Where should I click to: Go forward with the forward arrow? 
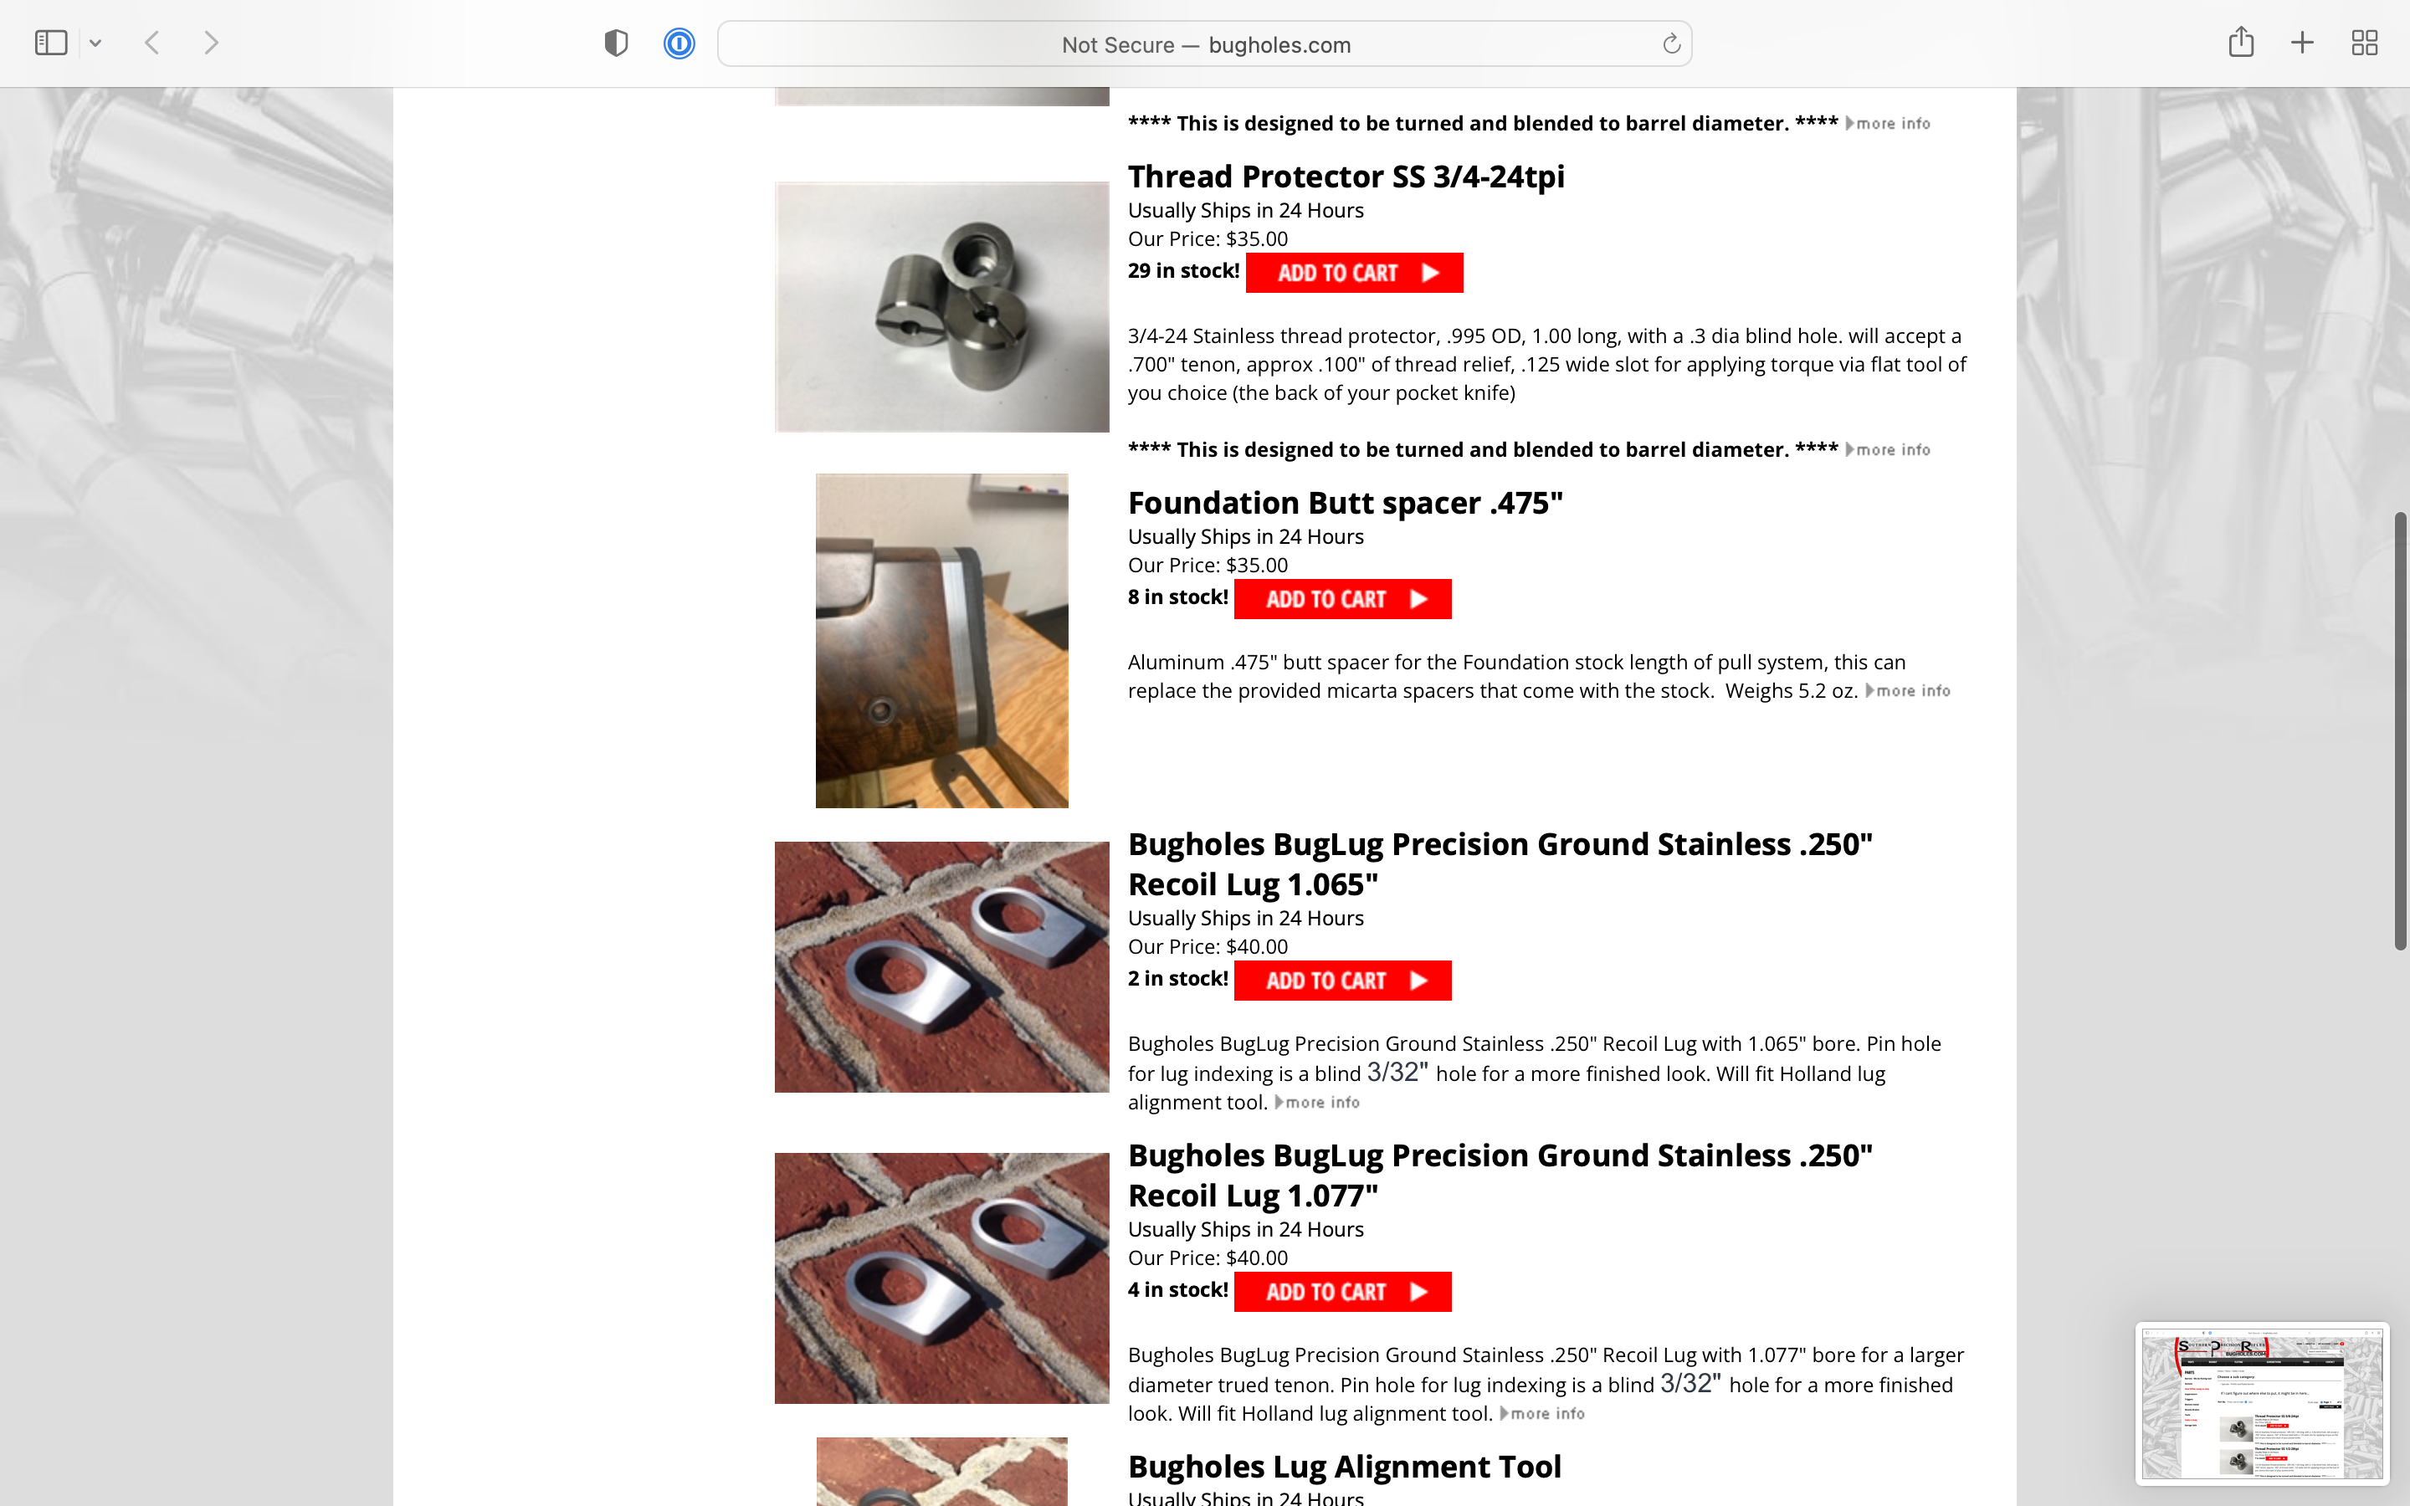point(210,43)
